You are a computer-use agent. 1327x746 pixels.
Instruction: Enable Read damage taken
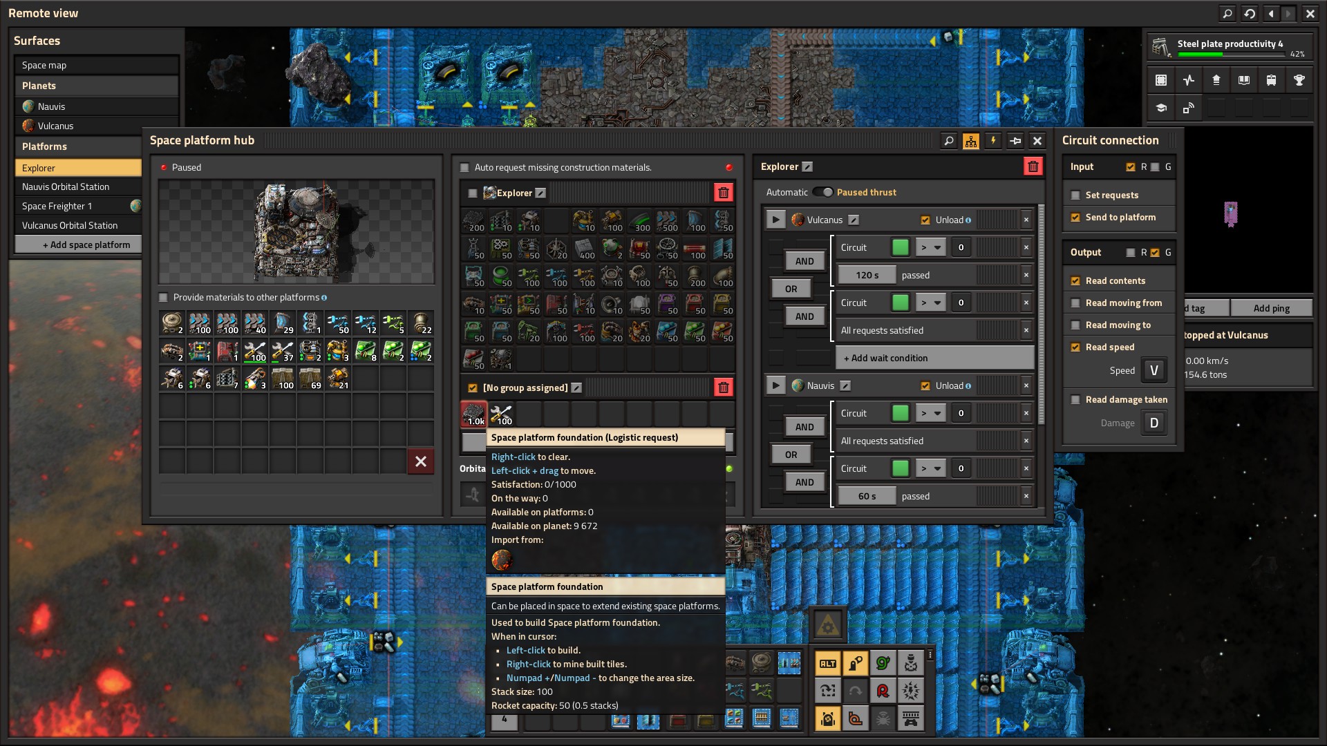pos(1075,400)
